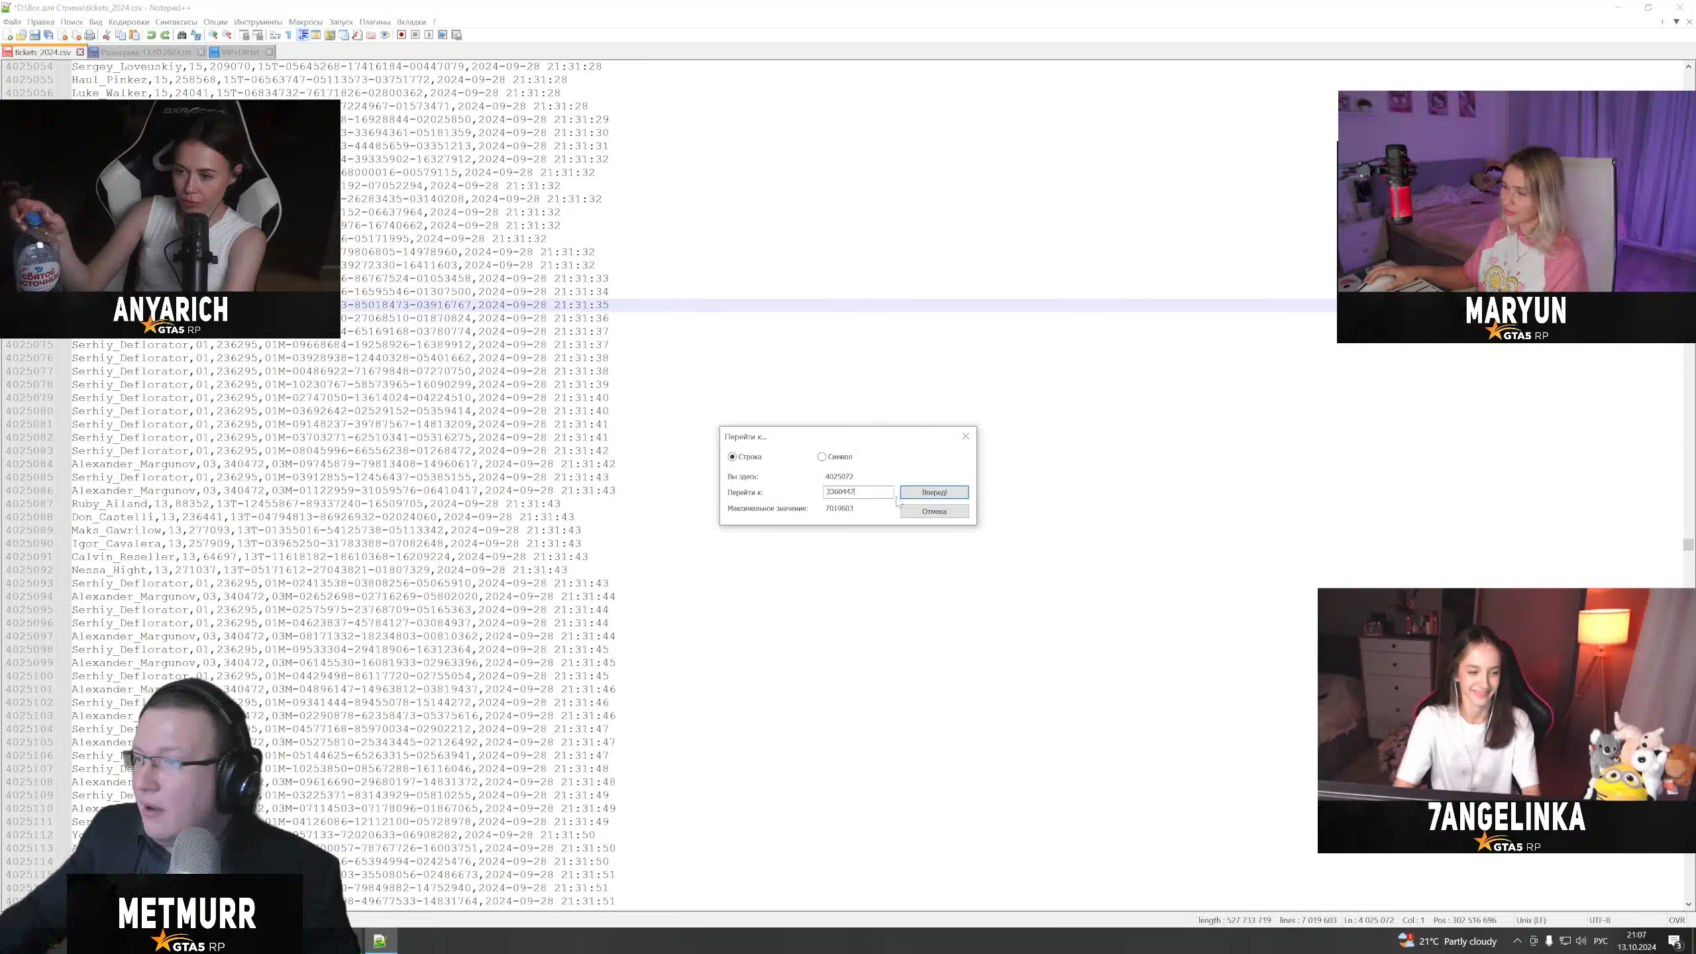Click the Zoom In toolbar icon
The image size is (1696, 954).
pyautogui.click(x=213, y=35)
